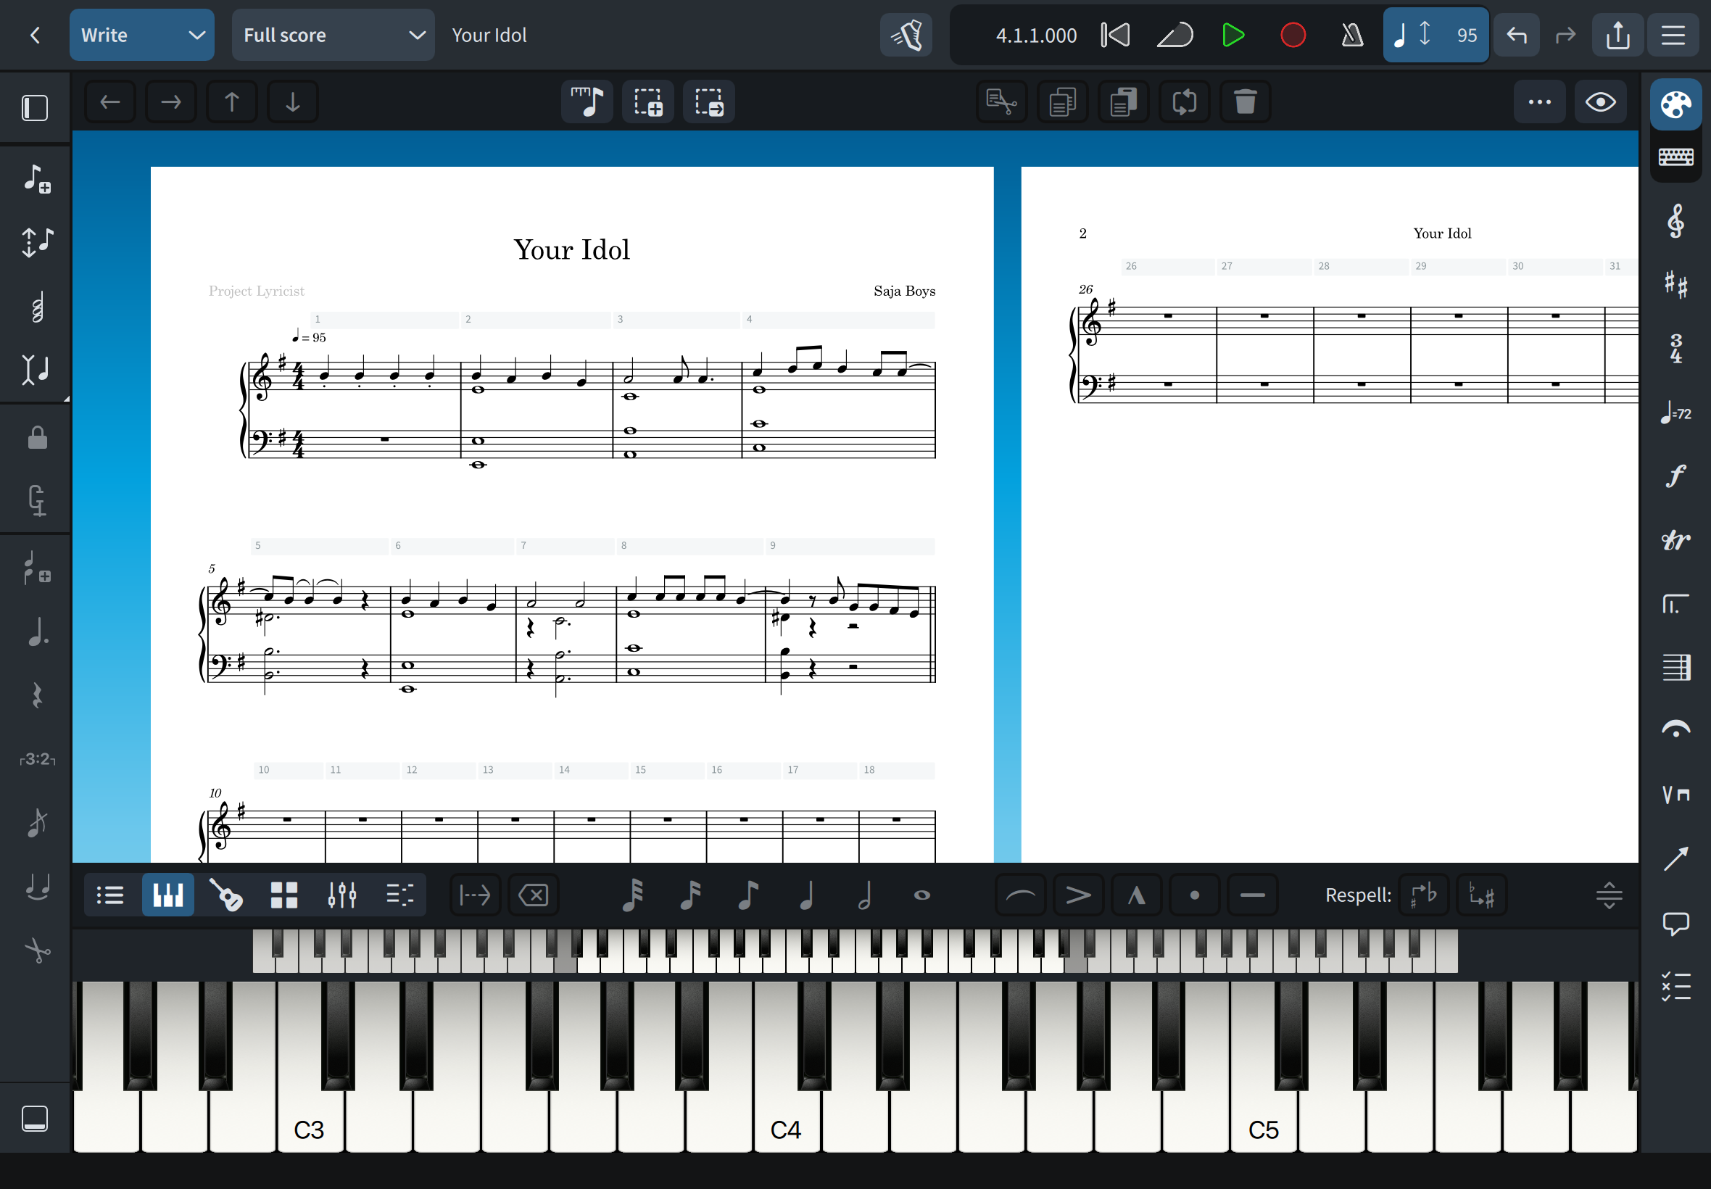Open the Full score dropdown
Screen dimensions: 1711x1189
coord(332,34)
